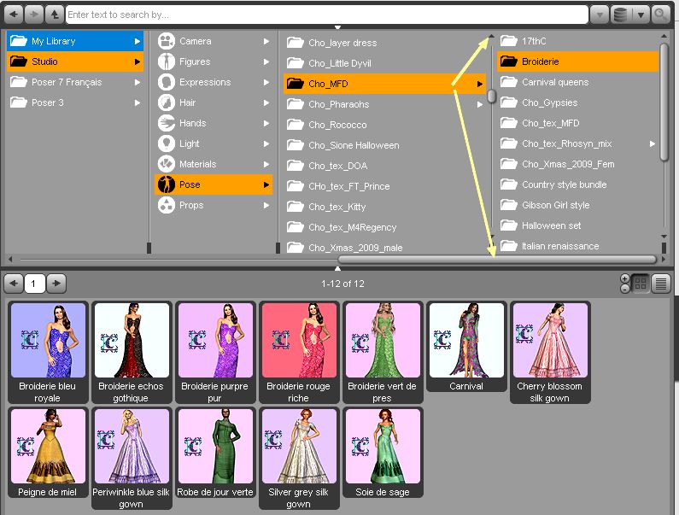The image size is (679, 515).
Task: Increase thumbnail size with plus button
Action: 625,278
